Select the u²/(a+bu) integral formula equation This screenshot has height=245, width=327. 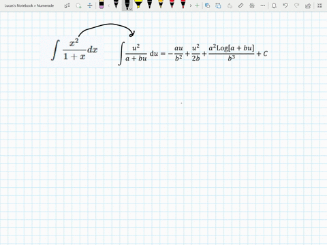[193, 54]
